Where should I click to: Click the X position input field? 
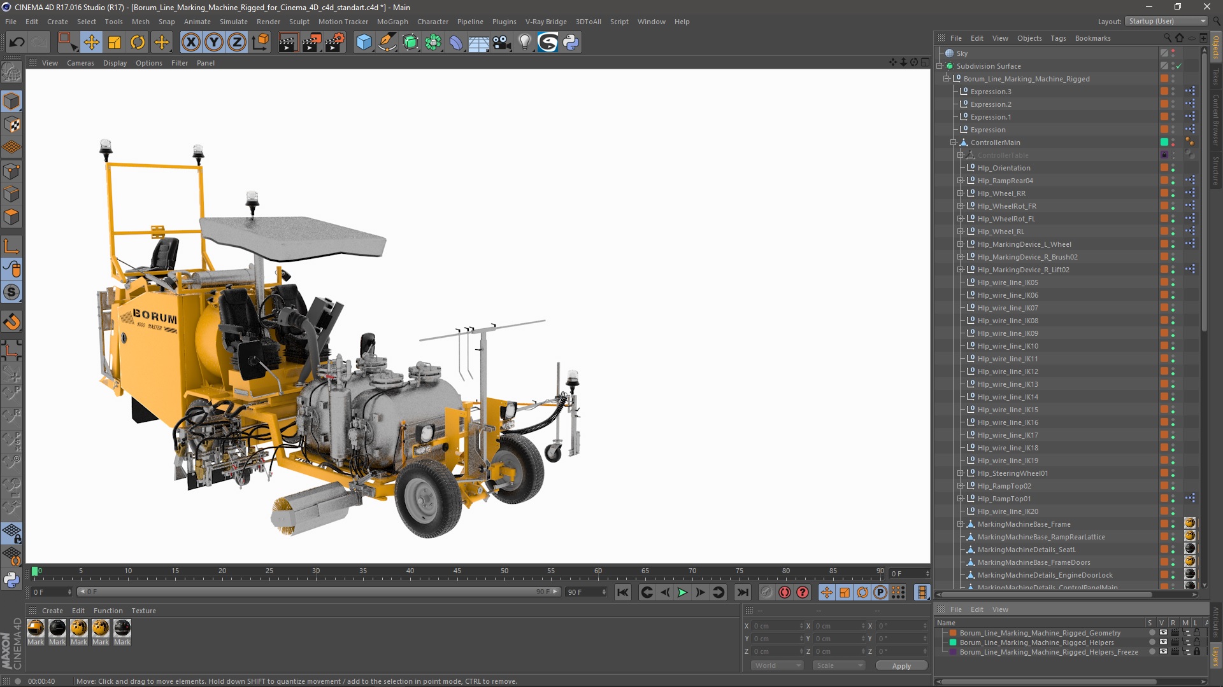(777, 626)
